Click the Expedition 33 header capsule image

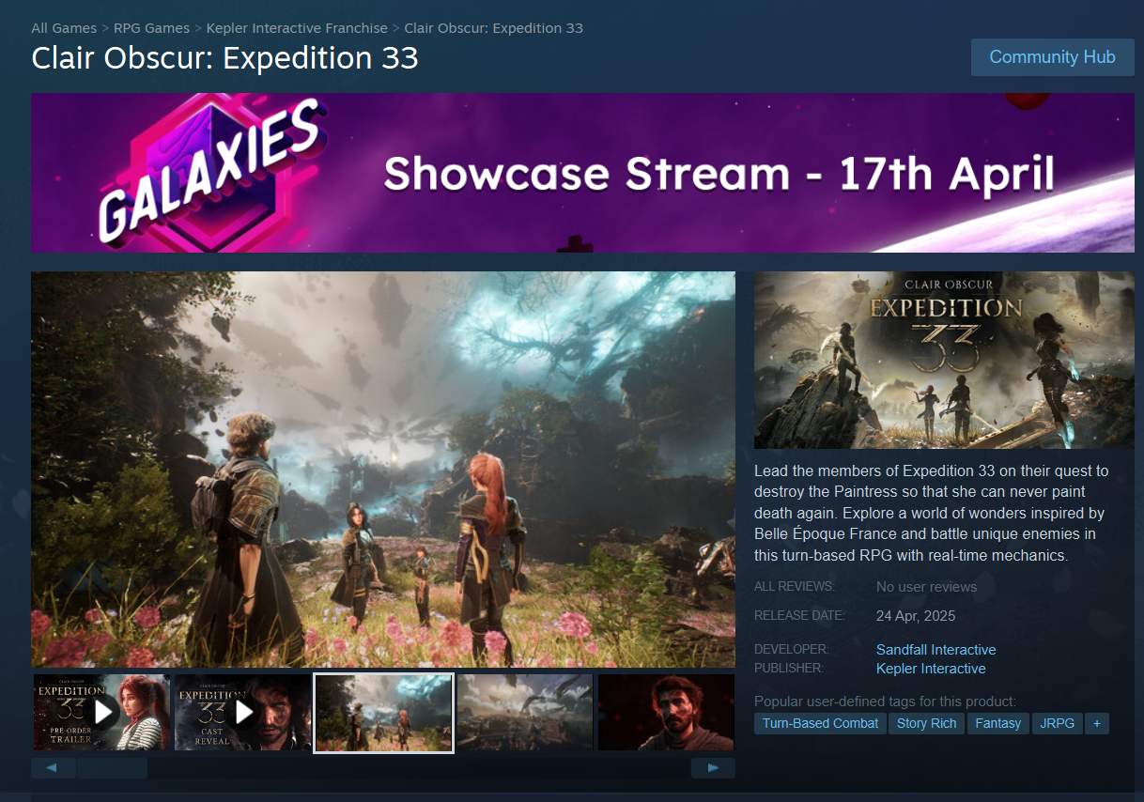pyautogui.click(x=944, y=361)
